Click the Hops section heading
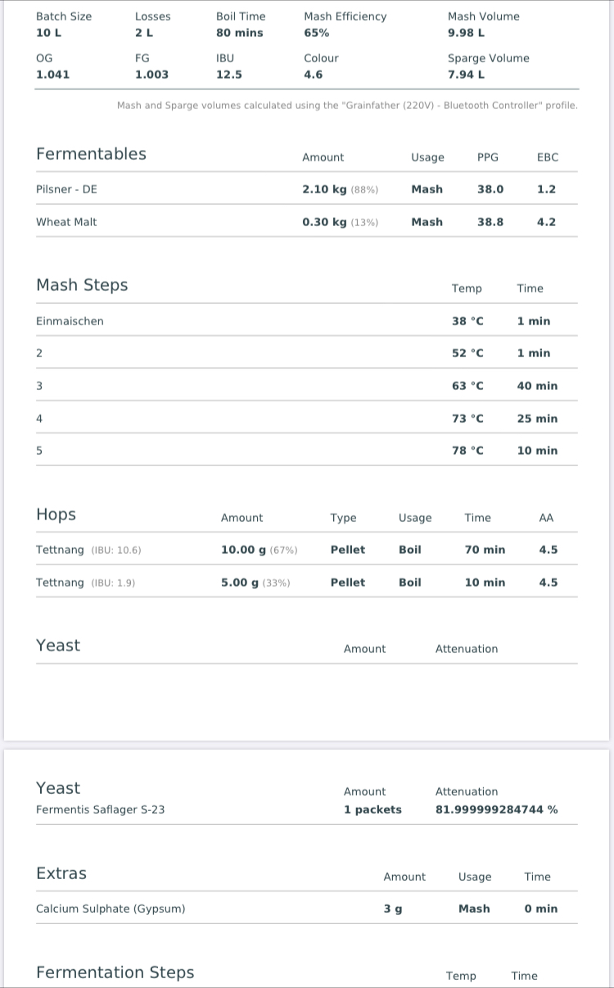614x988 pixels. [x=56, y=514]
